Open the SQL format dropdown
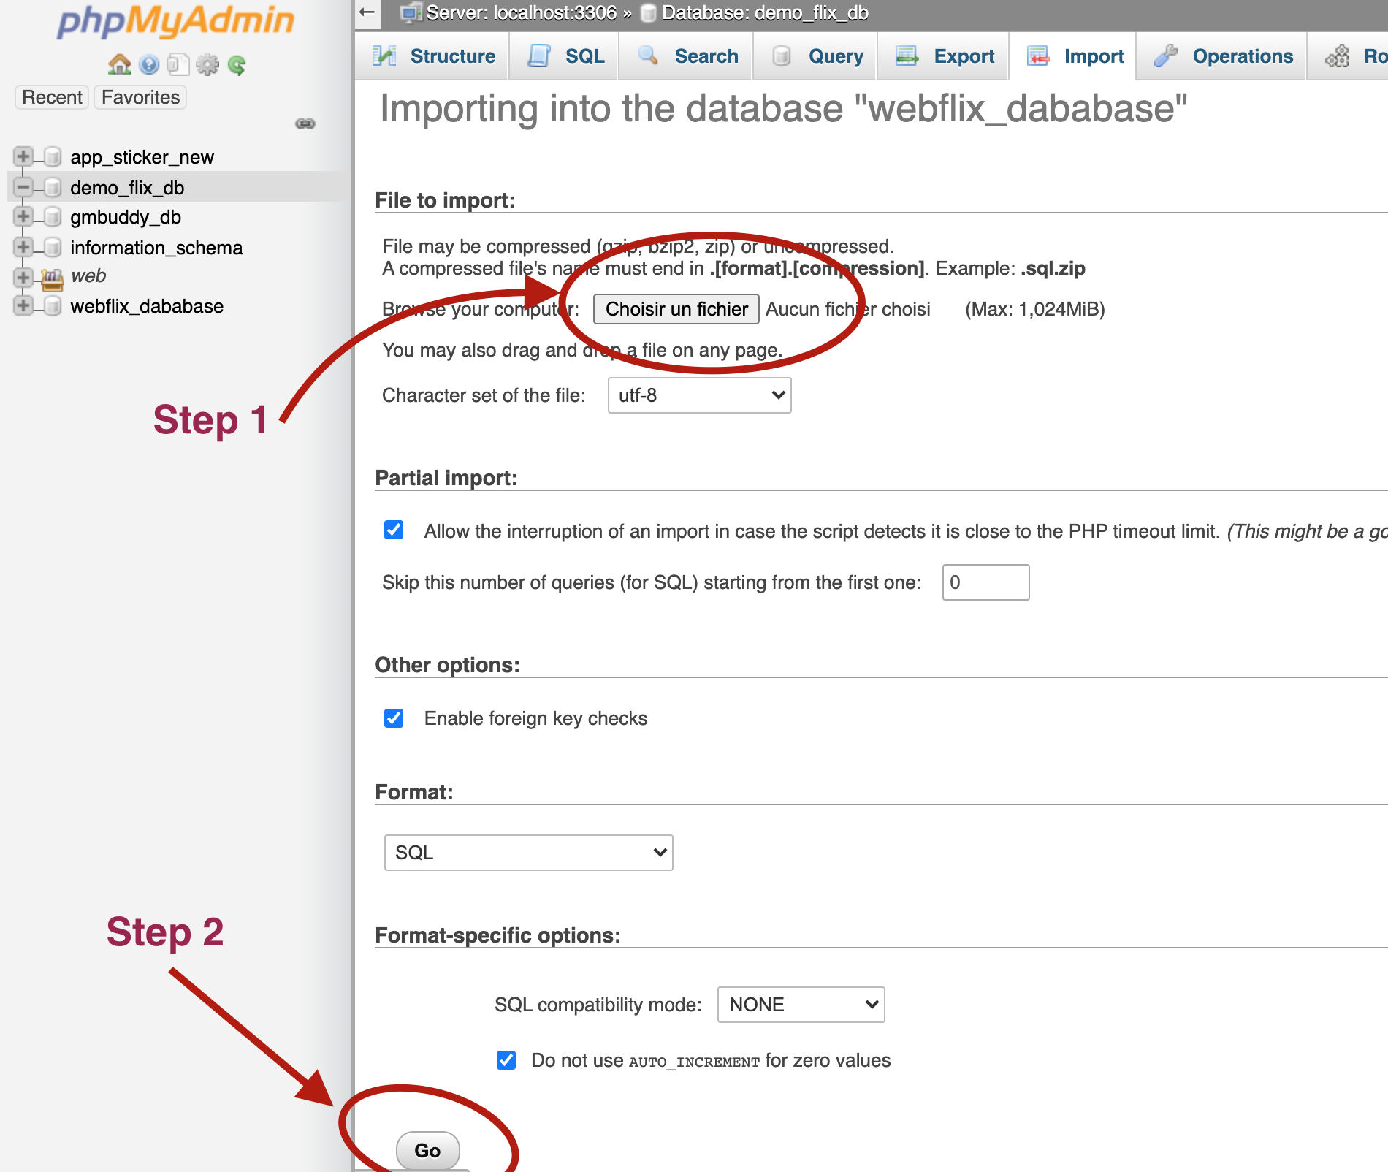Viewport: 1388px width, 1172px height. pyautogui.click(x=528, y=853)
